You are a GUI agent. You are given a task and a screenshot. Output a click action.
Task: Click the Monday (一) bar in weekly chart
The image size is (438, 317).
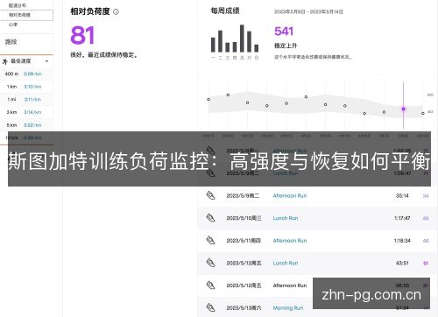213,45
